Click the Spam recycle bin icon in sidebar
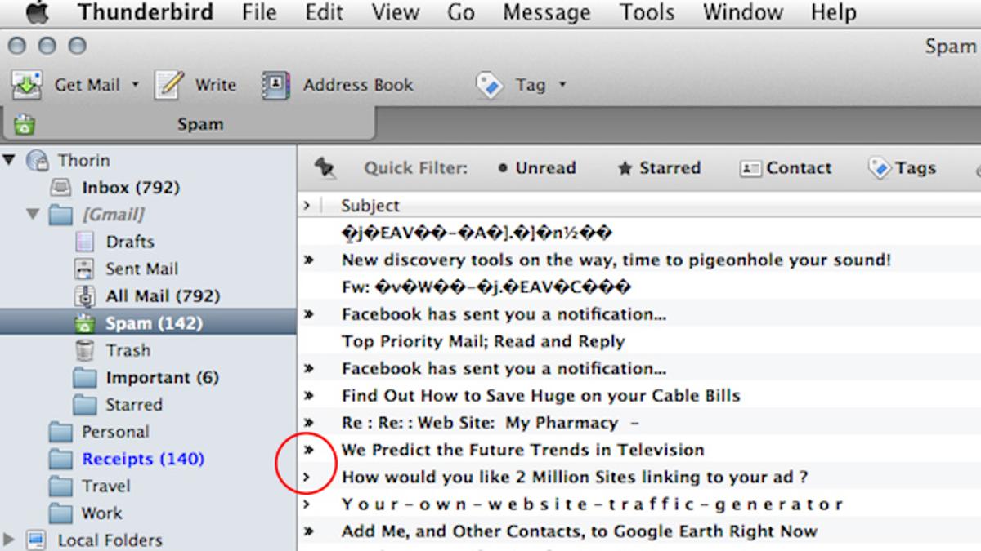 tap(84, 323)
